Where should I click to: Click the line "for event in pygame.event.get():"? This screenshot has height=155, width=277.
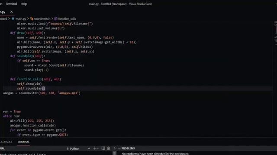pyautogui.click(x=38, y=130)
